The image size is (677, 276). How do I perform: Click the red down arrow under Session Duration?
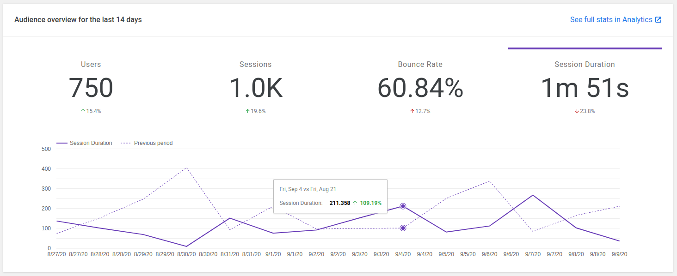[577, 111]
